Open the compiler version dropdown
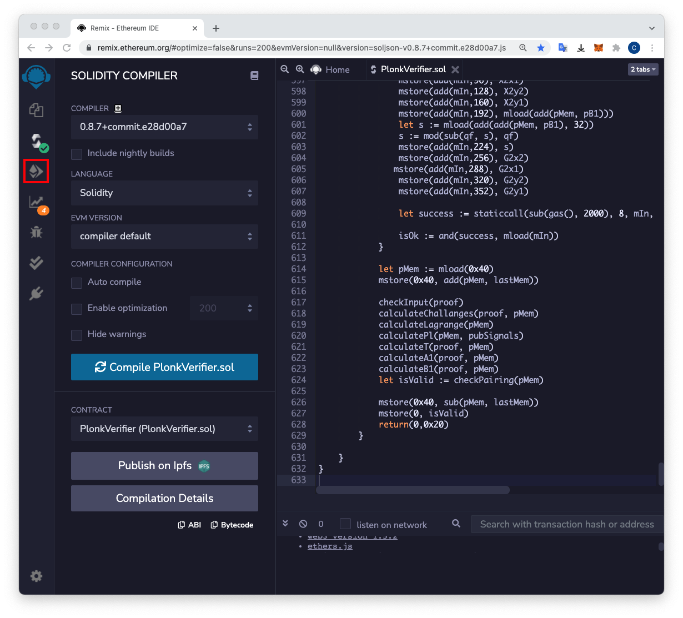This screenshot has height=618, width=683. tap(164, 127)
